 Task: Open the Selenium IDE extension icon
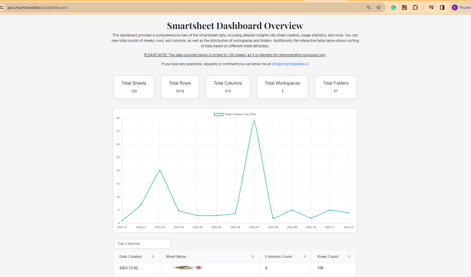tap(404, 7)
